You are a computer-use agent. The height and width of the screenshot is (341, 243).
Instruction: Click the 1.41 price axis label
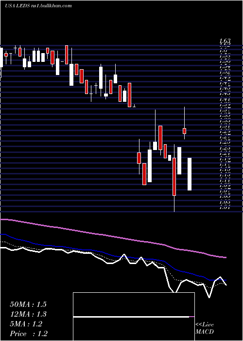pyautogui.click(x=225, y=100)
